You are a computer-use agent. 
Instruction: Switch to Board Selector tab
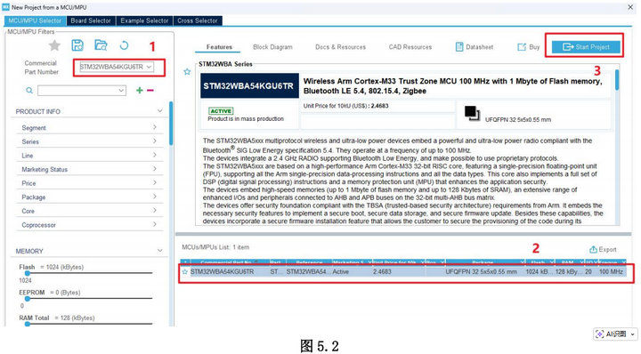91,20
